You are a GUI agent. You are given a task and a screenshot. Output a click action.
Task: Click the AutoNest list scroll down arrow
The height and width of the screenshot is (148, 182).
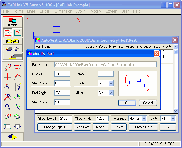pos(176,111)
